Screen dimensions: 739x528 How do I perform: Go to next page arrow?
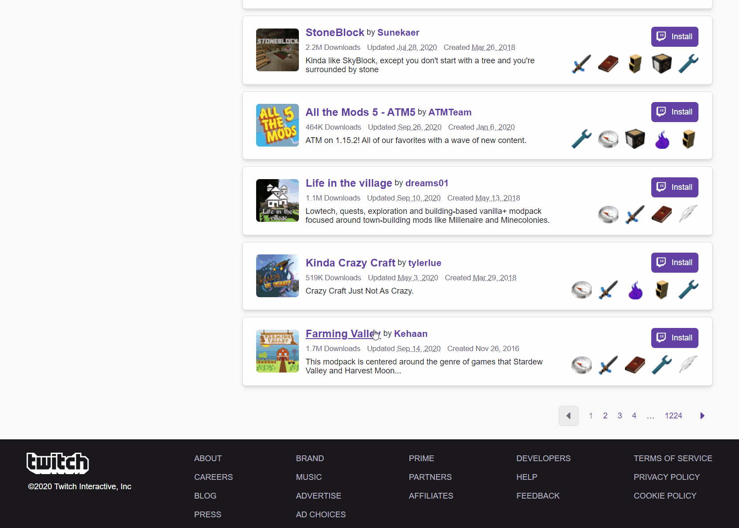click(702, 416)
